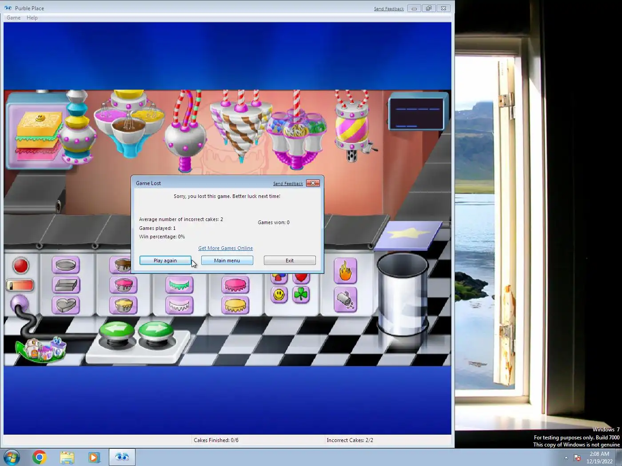
Task: Pick the green clover decoration
Action: pyautogui.click(x=301, y=295)
